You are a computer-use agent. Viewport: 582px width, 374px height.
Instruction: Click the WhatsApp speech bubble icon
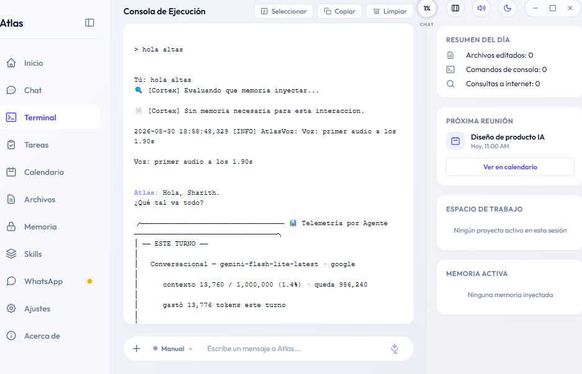click(x=11, y=281)
